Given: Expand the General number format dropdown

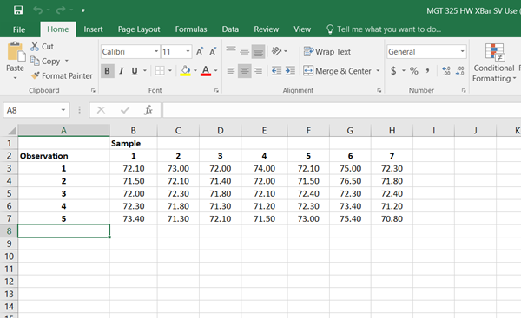Looking at the screenshot, I should tap(462, 51).
